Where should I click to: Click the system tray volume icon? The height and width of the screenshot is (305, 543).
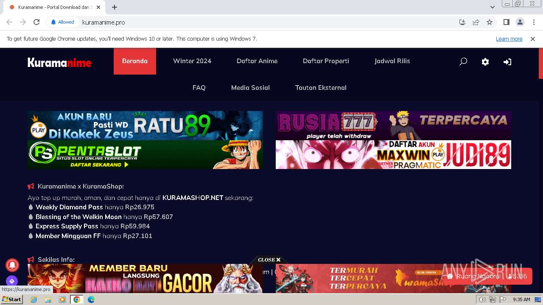[x=482, y=299]
